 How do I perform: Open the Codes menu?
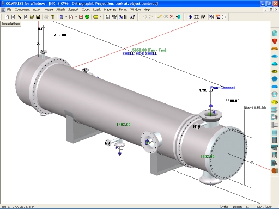[x=86, y=10]
